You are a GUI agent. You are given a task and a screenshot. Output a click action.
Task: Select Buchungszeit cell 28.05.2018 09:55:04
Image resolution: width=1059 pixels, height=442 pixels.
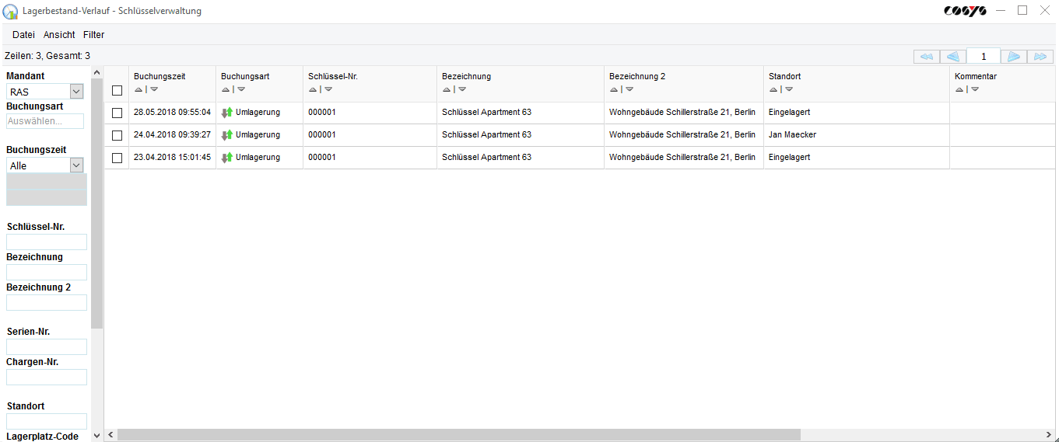tap(172, 113)
